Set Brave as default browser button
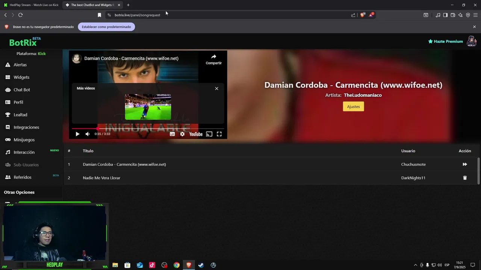This screenshot has height=270, width=481. pyautogui.click(x=106, y=27)
